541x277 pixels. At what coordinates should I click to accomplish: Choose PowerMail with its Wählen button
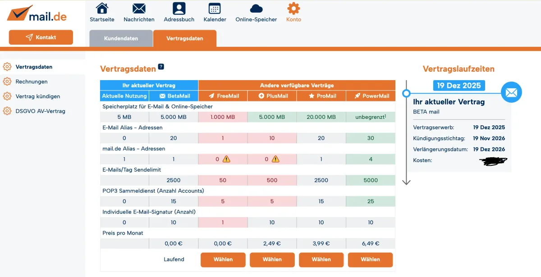[x=371, y=259]
